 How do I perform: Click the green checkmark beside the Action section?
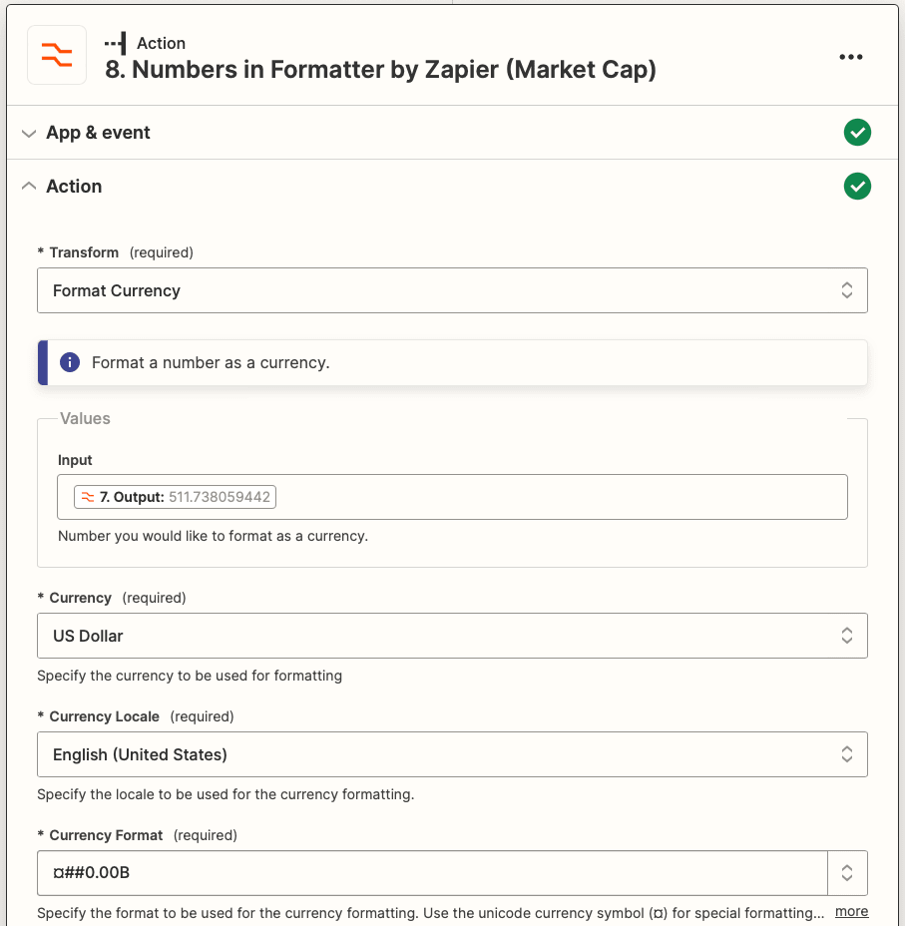click(857, 186)
